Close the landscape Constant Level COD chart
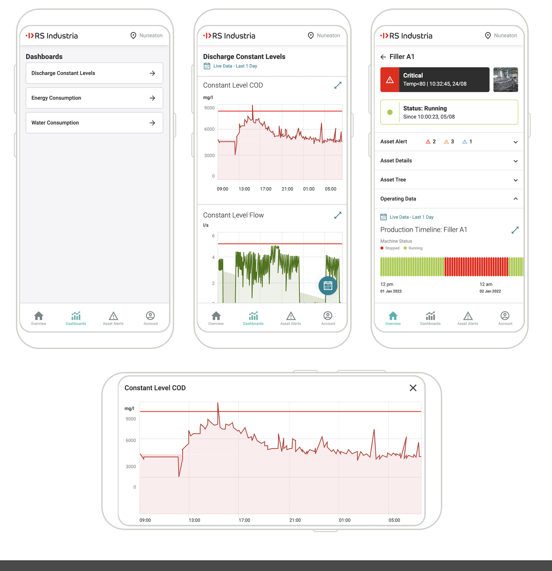The width and height of the screenshot is (552, 571). click(413, 388)
